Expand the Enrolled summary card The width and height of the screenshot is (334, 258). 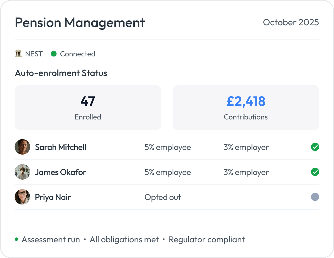88,107
